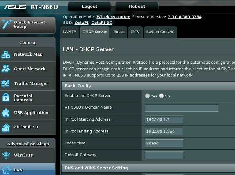235x175 pixels.
Task: Open Quick Internet Setup menu item
Action: point(28,25)
